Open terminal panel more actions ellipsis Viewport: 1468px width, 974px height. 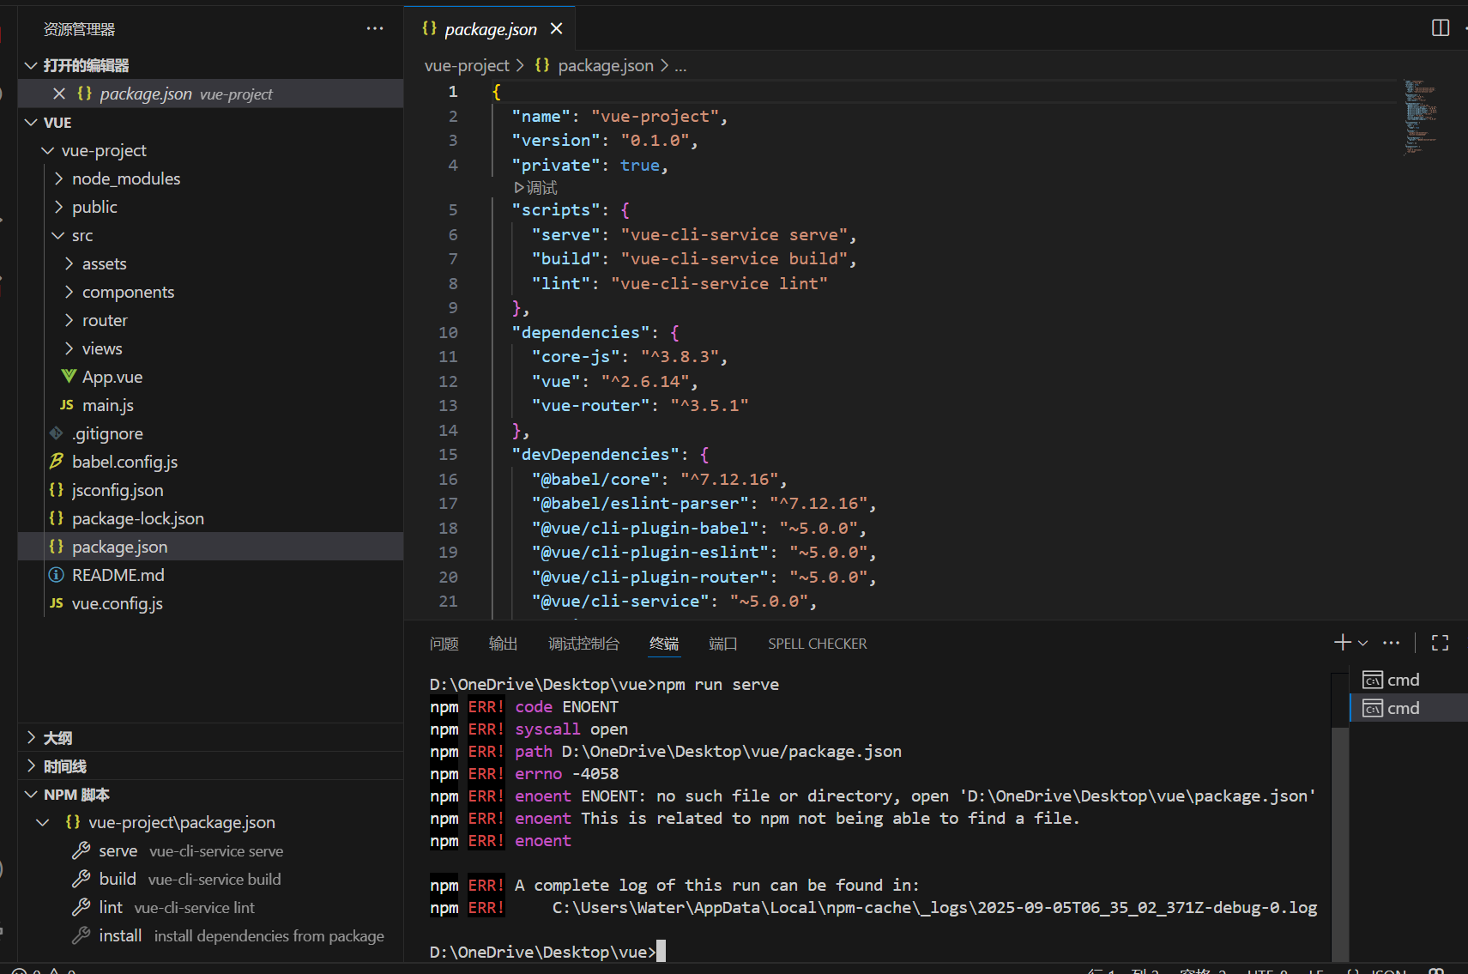coord(1392,642)
